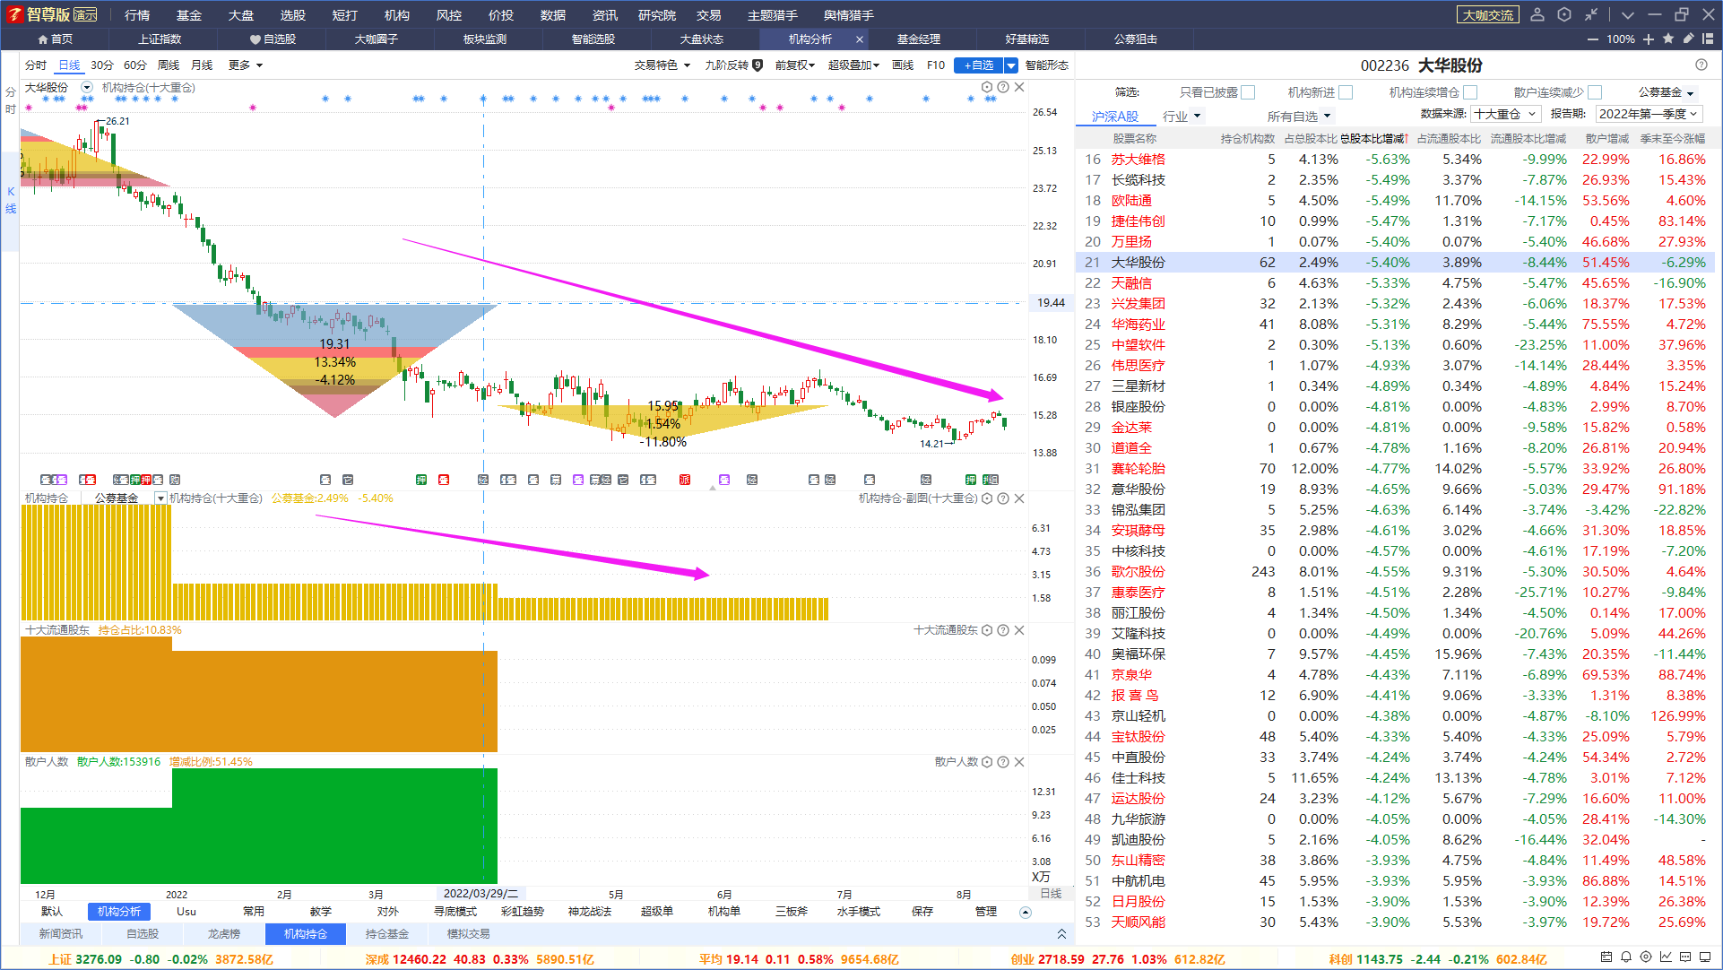1723x970 pixels.
Task: Click the 大咖交流 button
Action: [x=1487, y=14]
